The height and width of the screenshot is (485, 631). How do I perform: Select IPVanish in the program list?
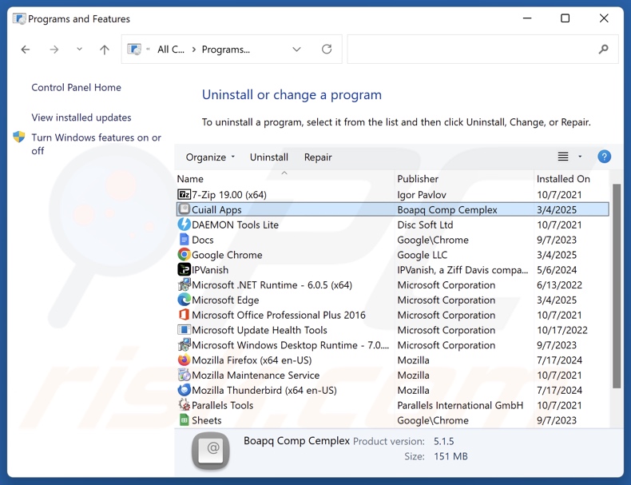[210, 270]
